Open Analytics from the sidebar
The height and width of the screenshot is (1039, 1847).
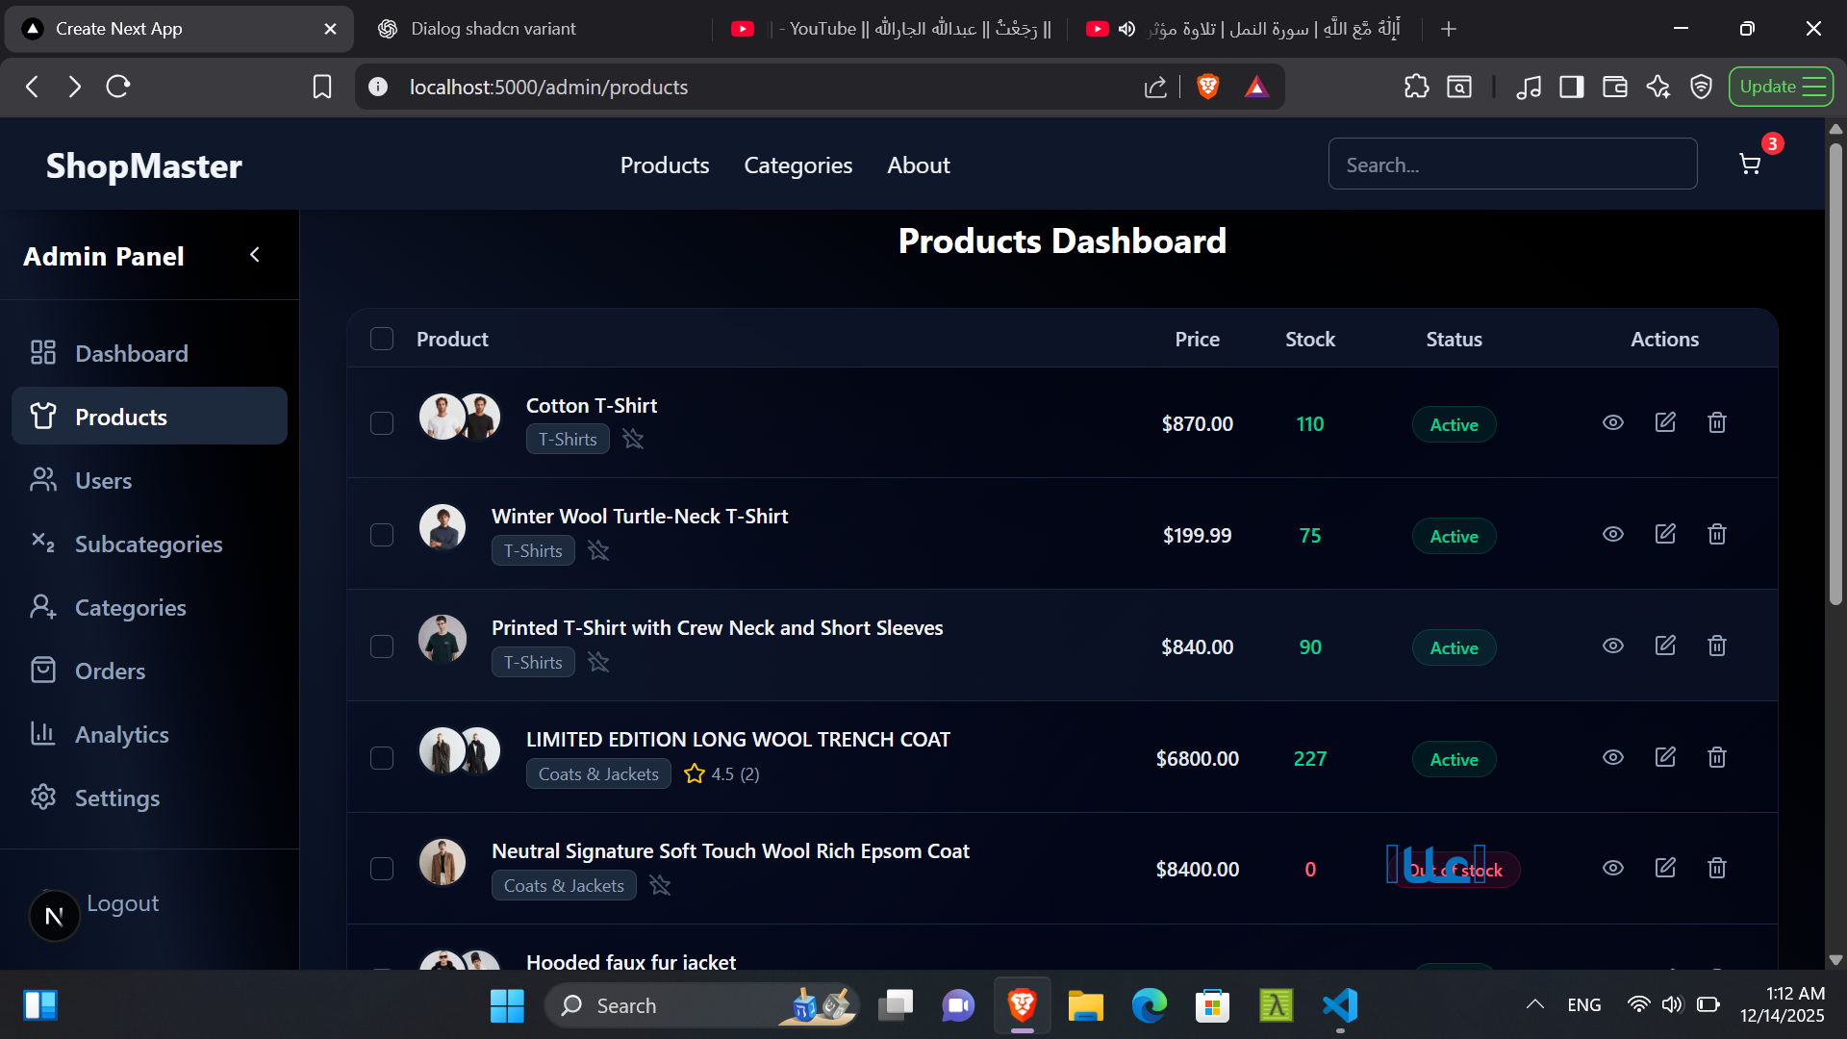[x=121, y=735]
